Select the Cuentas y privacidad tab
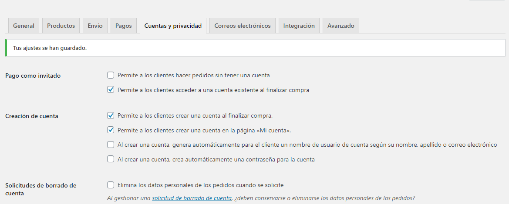Viewport: 509px width, 204px height. (173, 26)
